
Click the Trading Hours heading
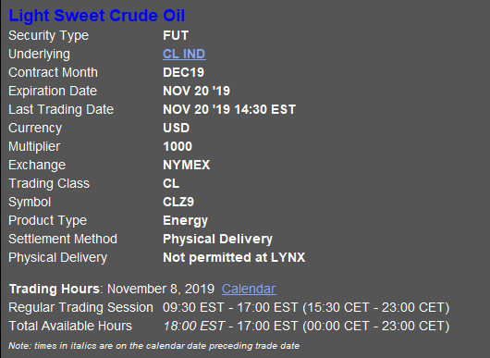pyautogui.click(x=55, y=289)
